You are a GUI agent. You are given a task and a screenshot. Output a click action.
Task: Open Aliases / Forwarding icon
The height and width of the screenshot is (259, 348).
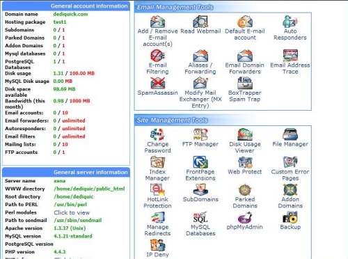[x=200, y=56]
